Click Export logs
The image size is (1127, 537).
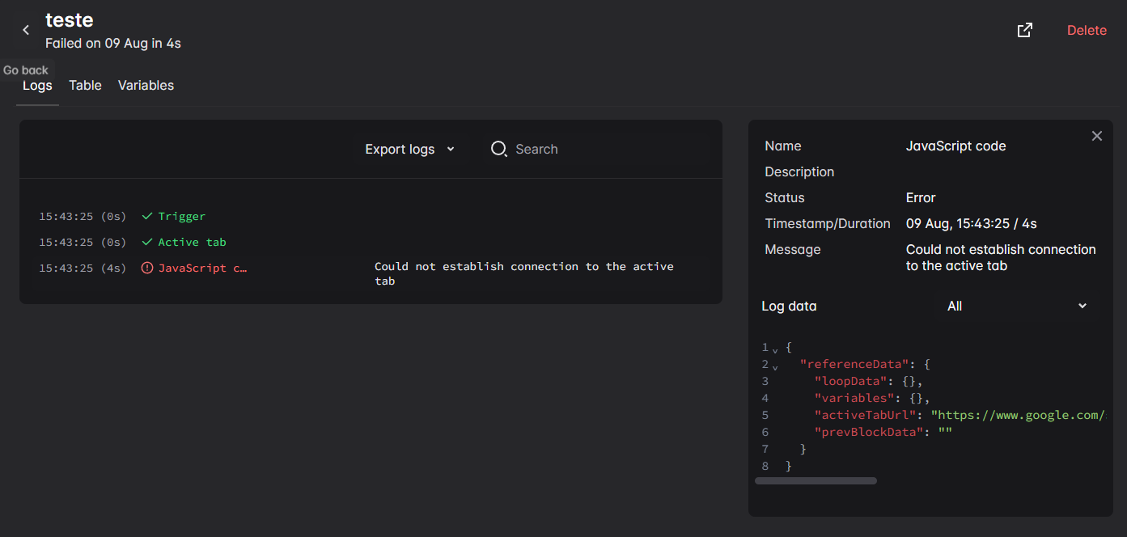(x=400, y=149)
